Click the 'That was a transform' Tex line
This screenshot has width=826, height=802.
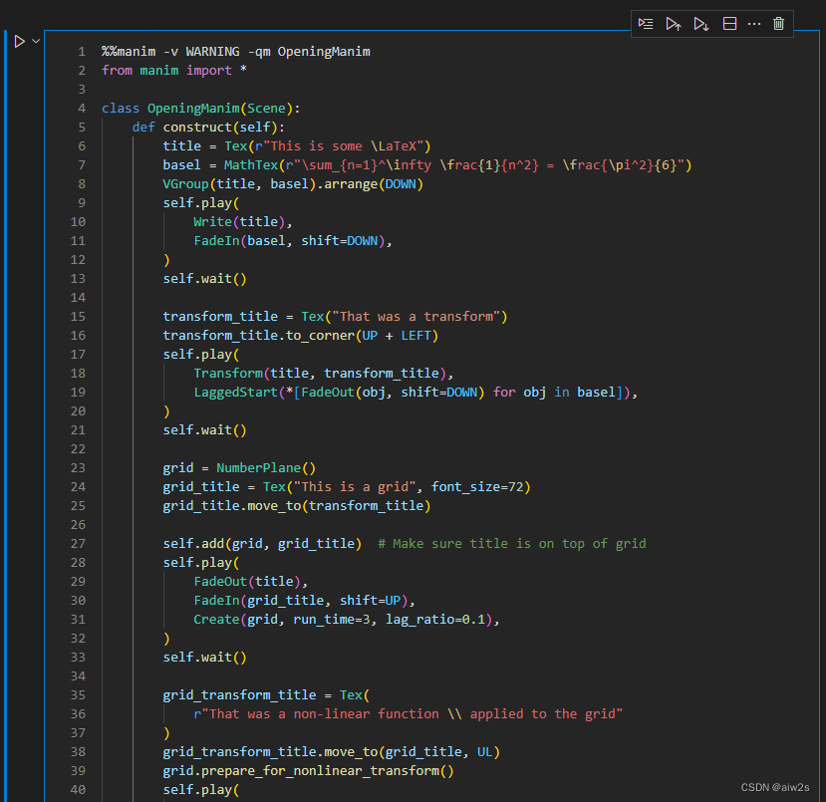335,317
